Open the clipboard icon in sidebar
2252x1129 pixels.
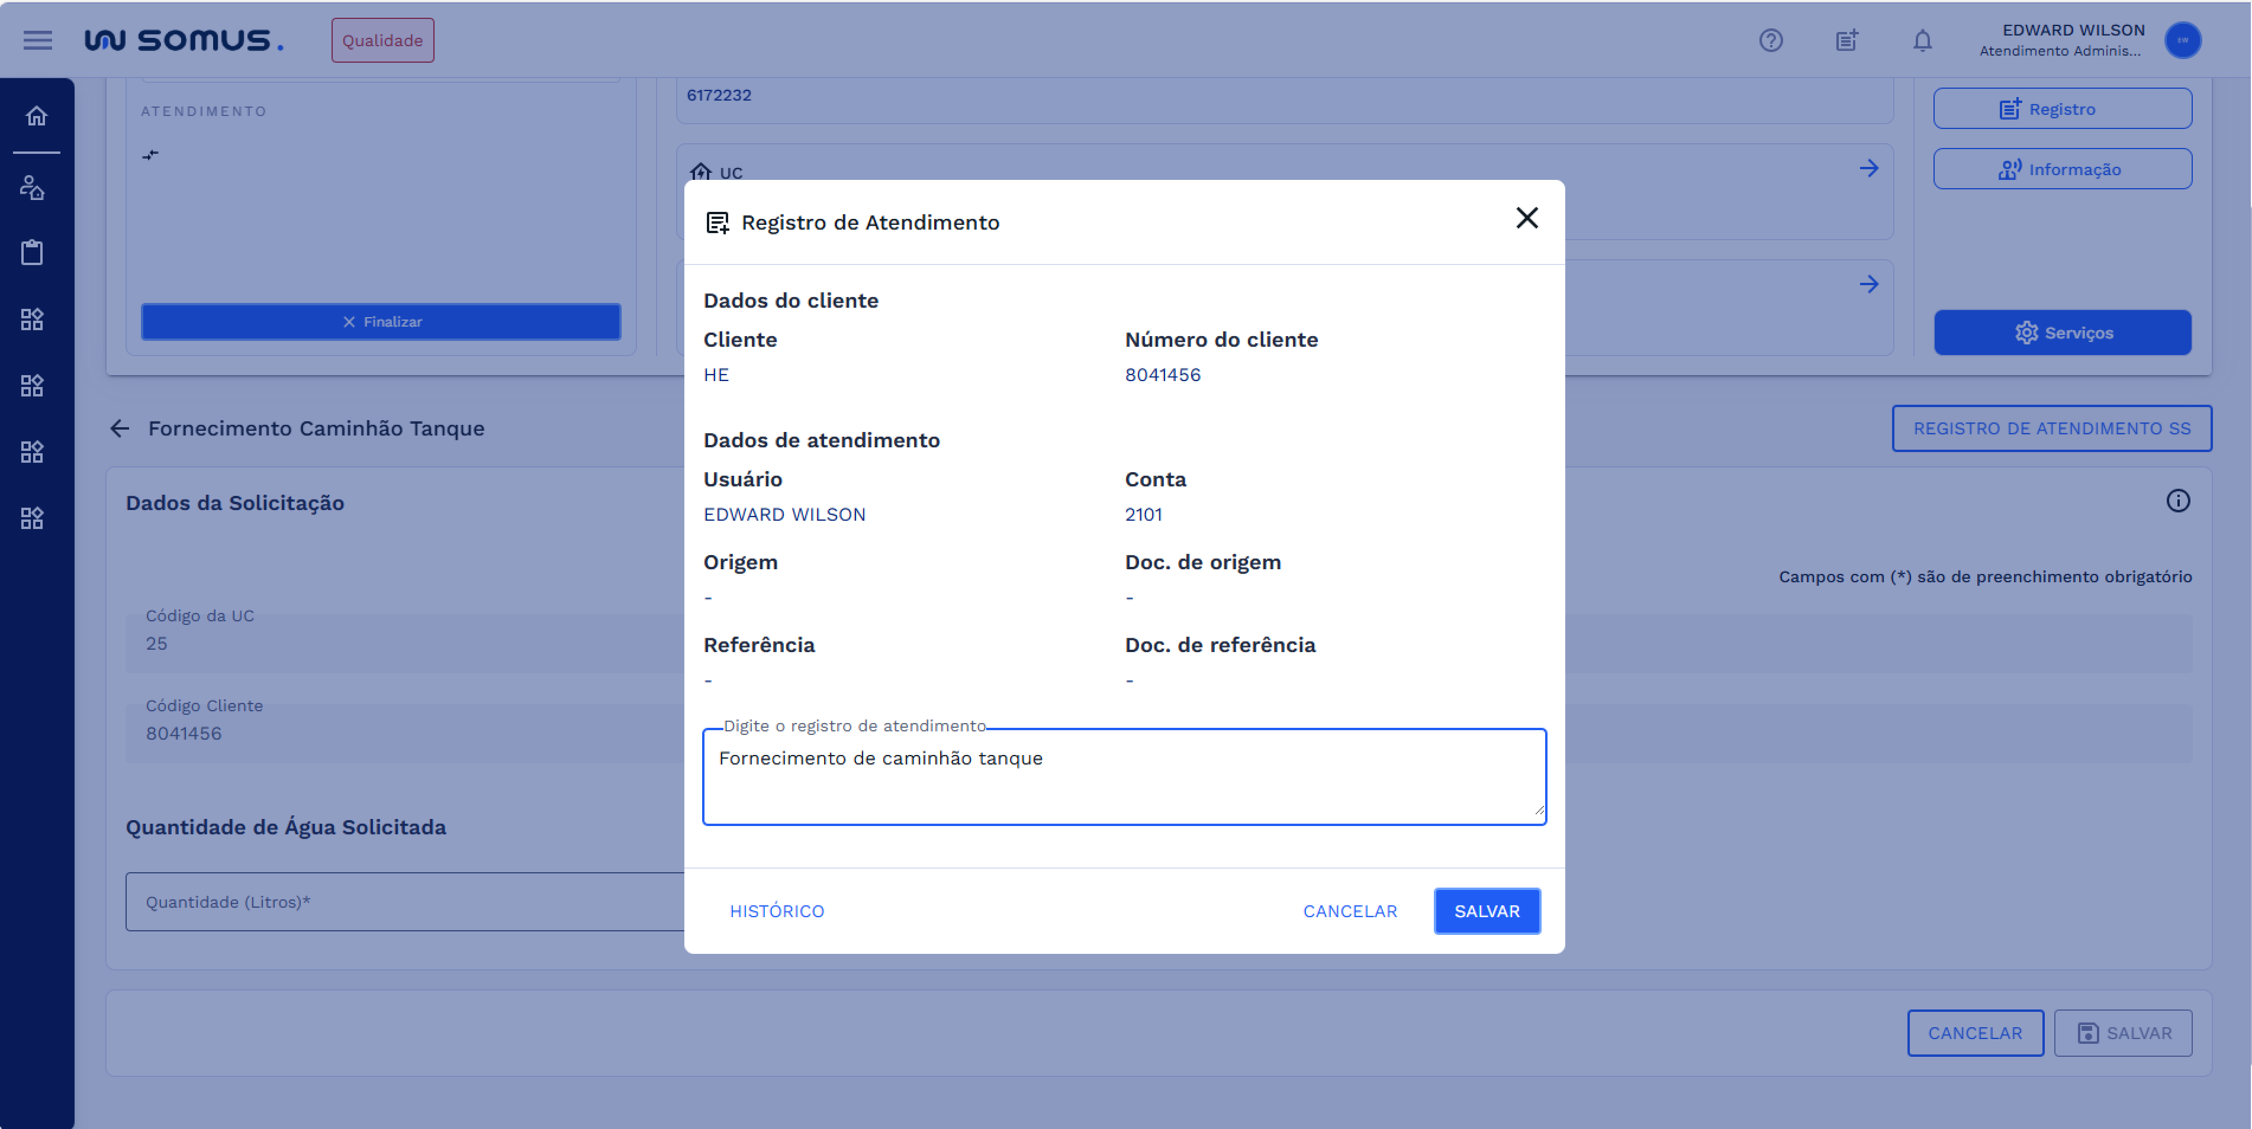pyautogui.click(x=33, y=253)
